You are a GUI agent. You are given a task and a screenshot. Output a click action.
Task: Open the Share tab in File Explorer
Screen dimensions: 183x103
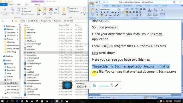pyautogui.click(x=19, y=5)
